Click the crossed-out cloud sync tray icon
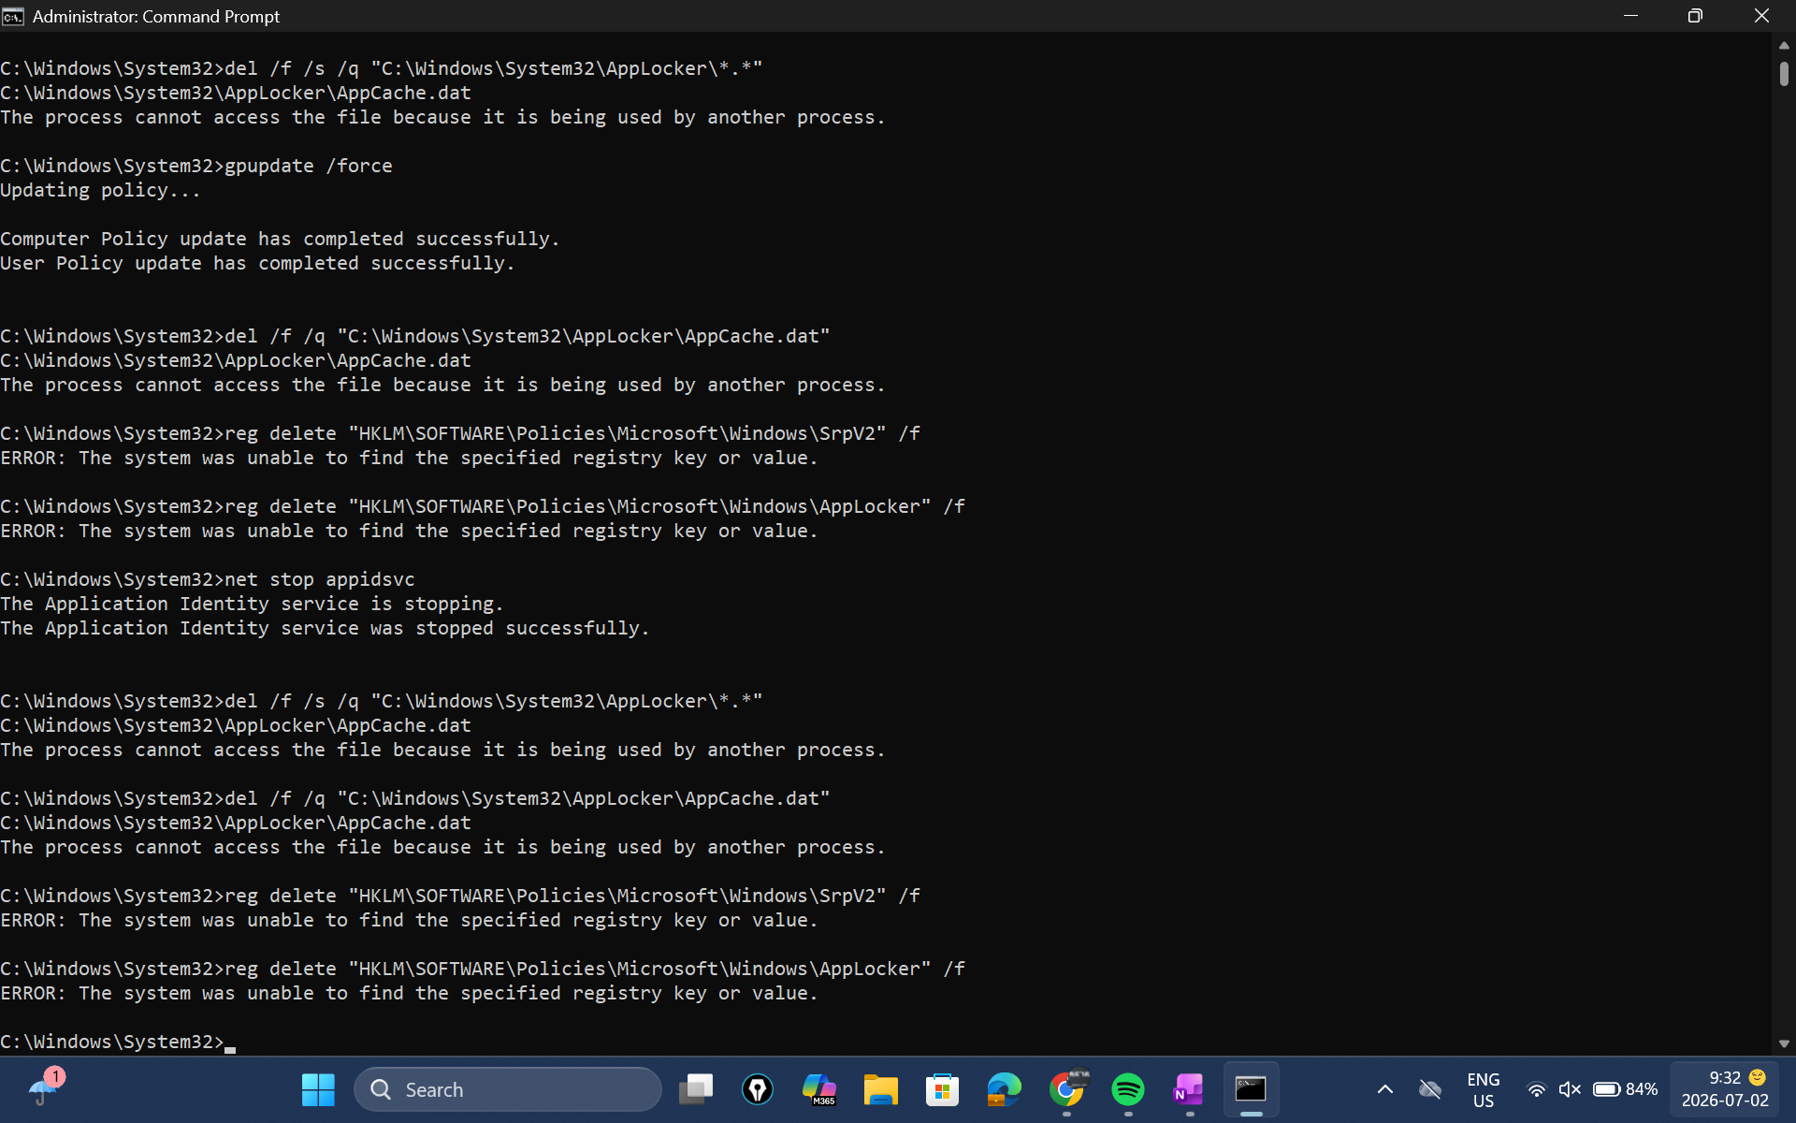 (x=1430, y=1089)
